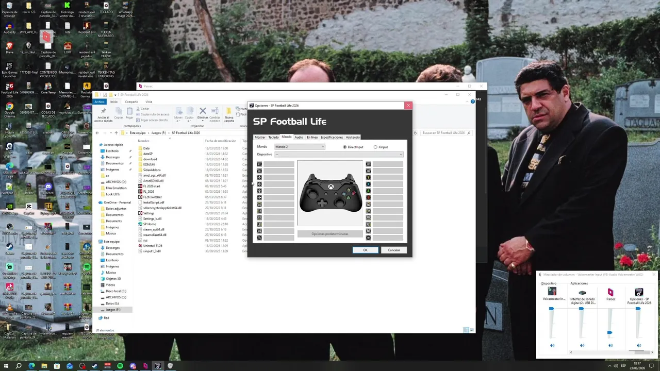Adjust SP Football Life 2026 volume slider
The width and height of the screenshot is (660, 371).
(x=638, y=309)
